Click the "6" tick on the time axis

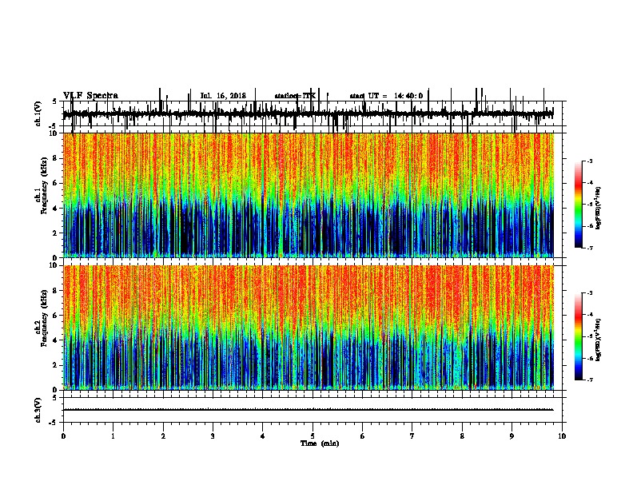(x=363, y=436)
